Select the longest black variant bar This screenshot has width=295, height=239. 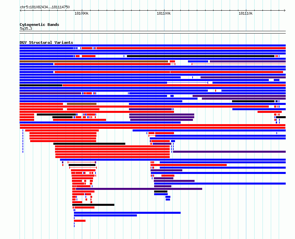[201, 56]
